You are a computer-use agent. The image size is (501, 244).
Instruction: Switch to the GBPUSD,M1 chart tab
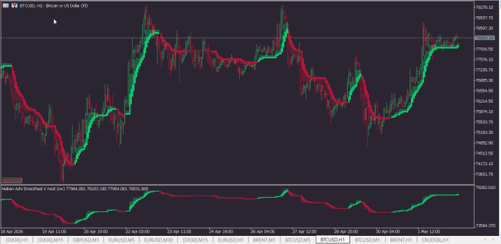[86, 240]
